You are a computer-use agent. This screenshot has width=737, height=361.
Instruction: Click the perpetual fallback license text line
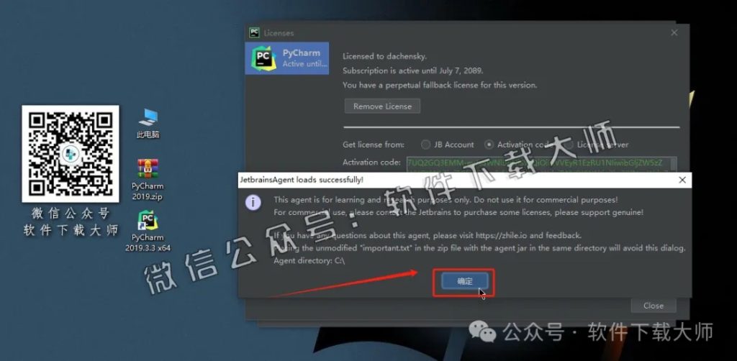440,86
